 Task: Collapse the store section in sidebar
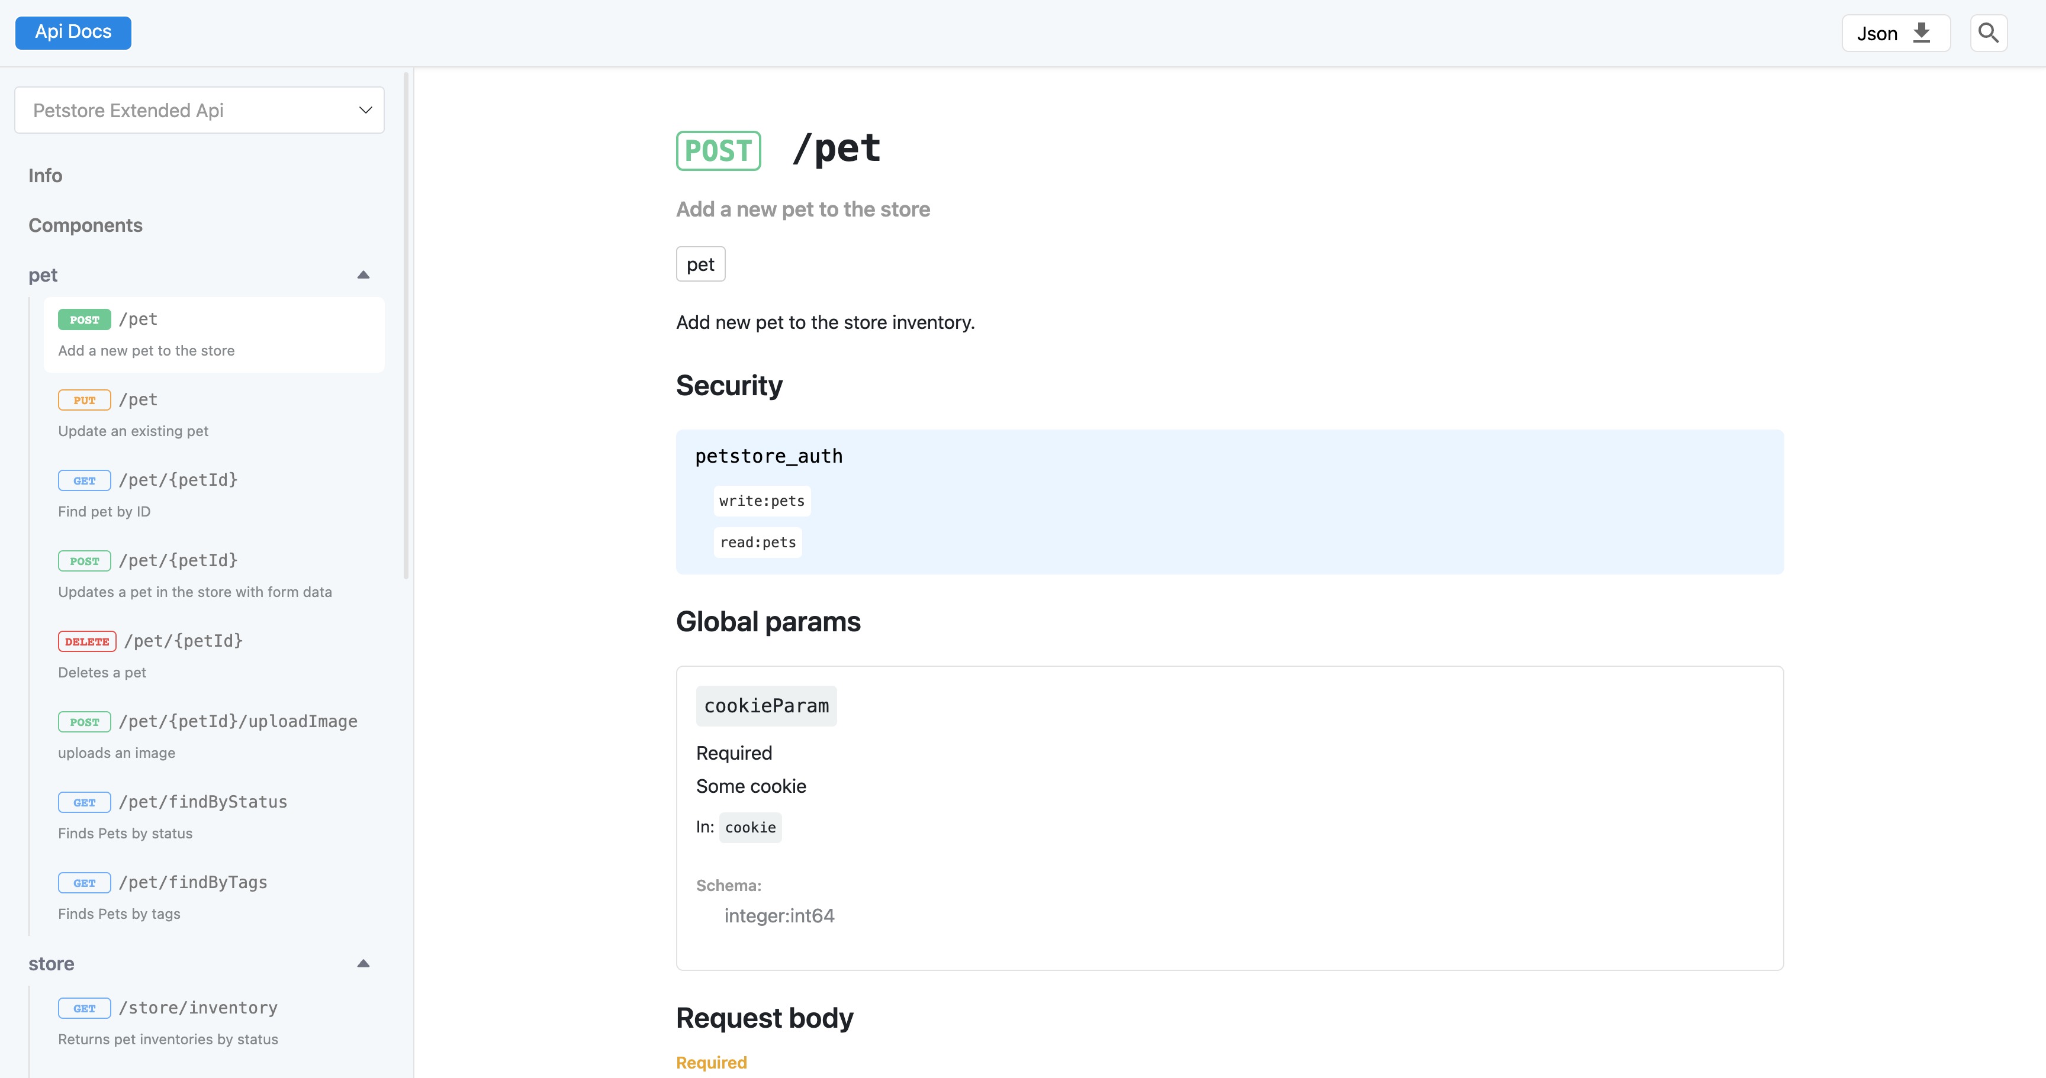[x=363, y=964]
